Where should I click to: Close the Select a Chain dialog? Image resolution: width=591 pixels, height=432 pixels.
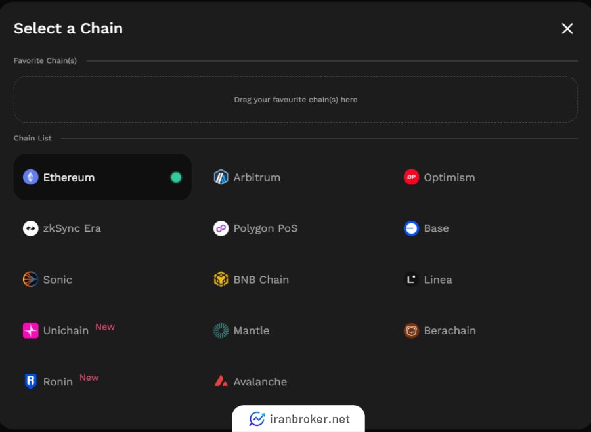point(567,28)
